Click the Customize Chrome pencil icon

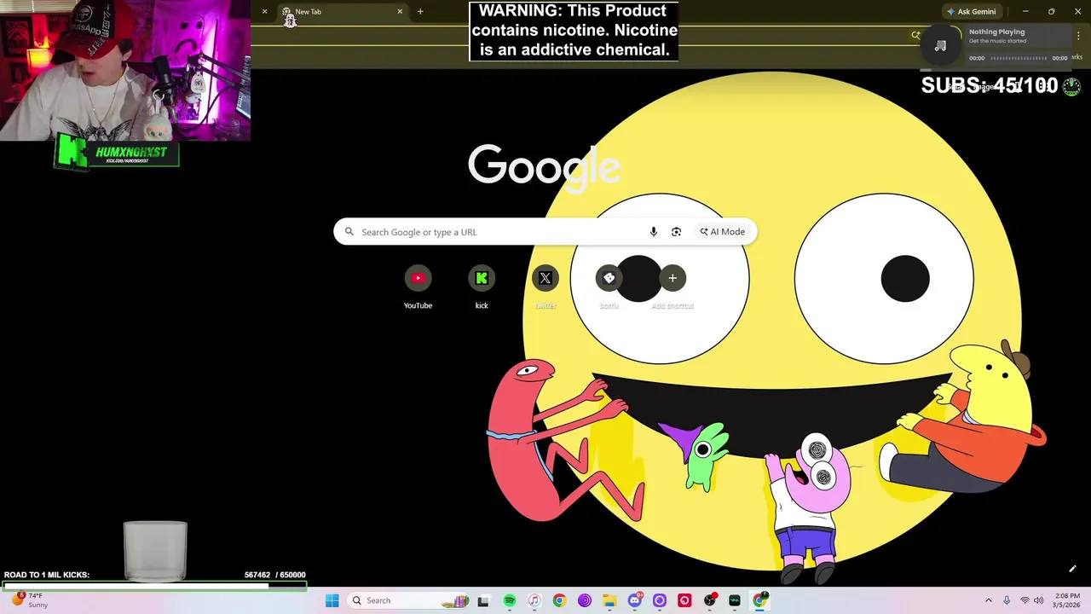coord(1072,569)
